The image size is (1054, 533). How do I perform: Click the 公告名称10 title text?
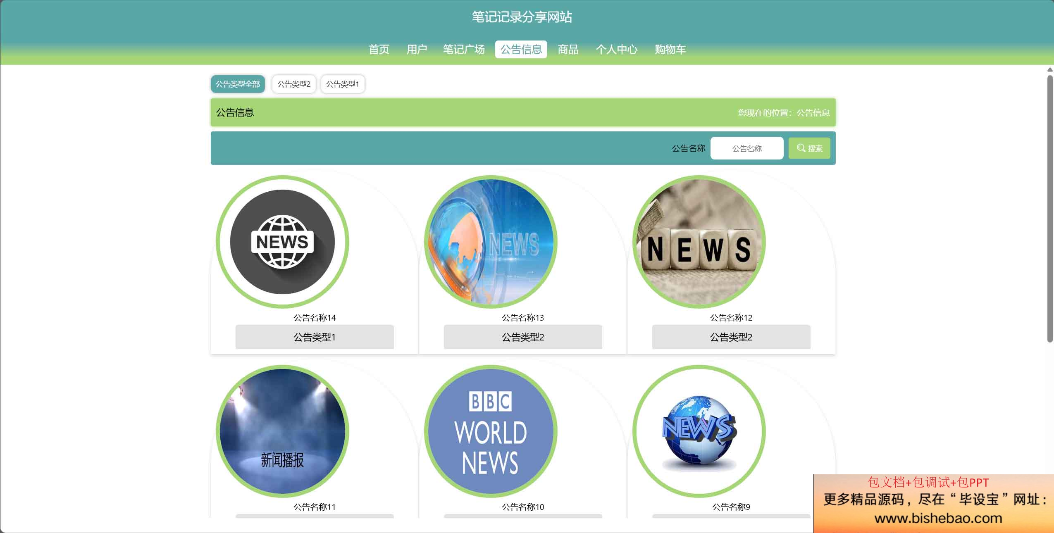pos(523,507)
